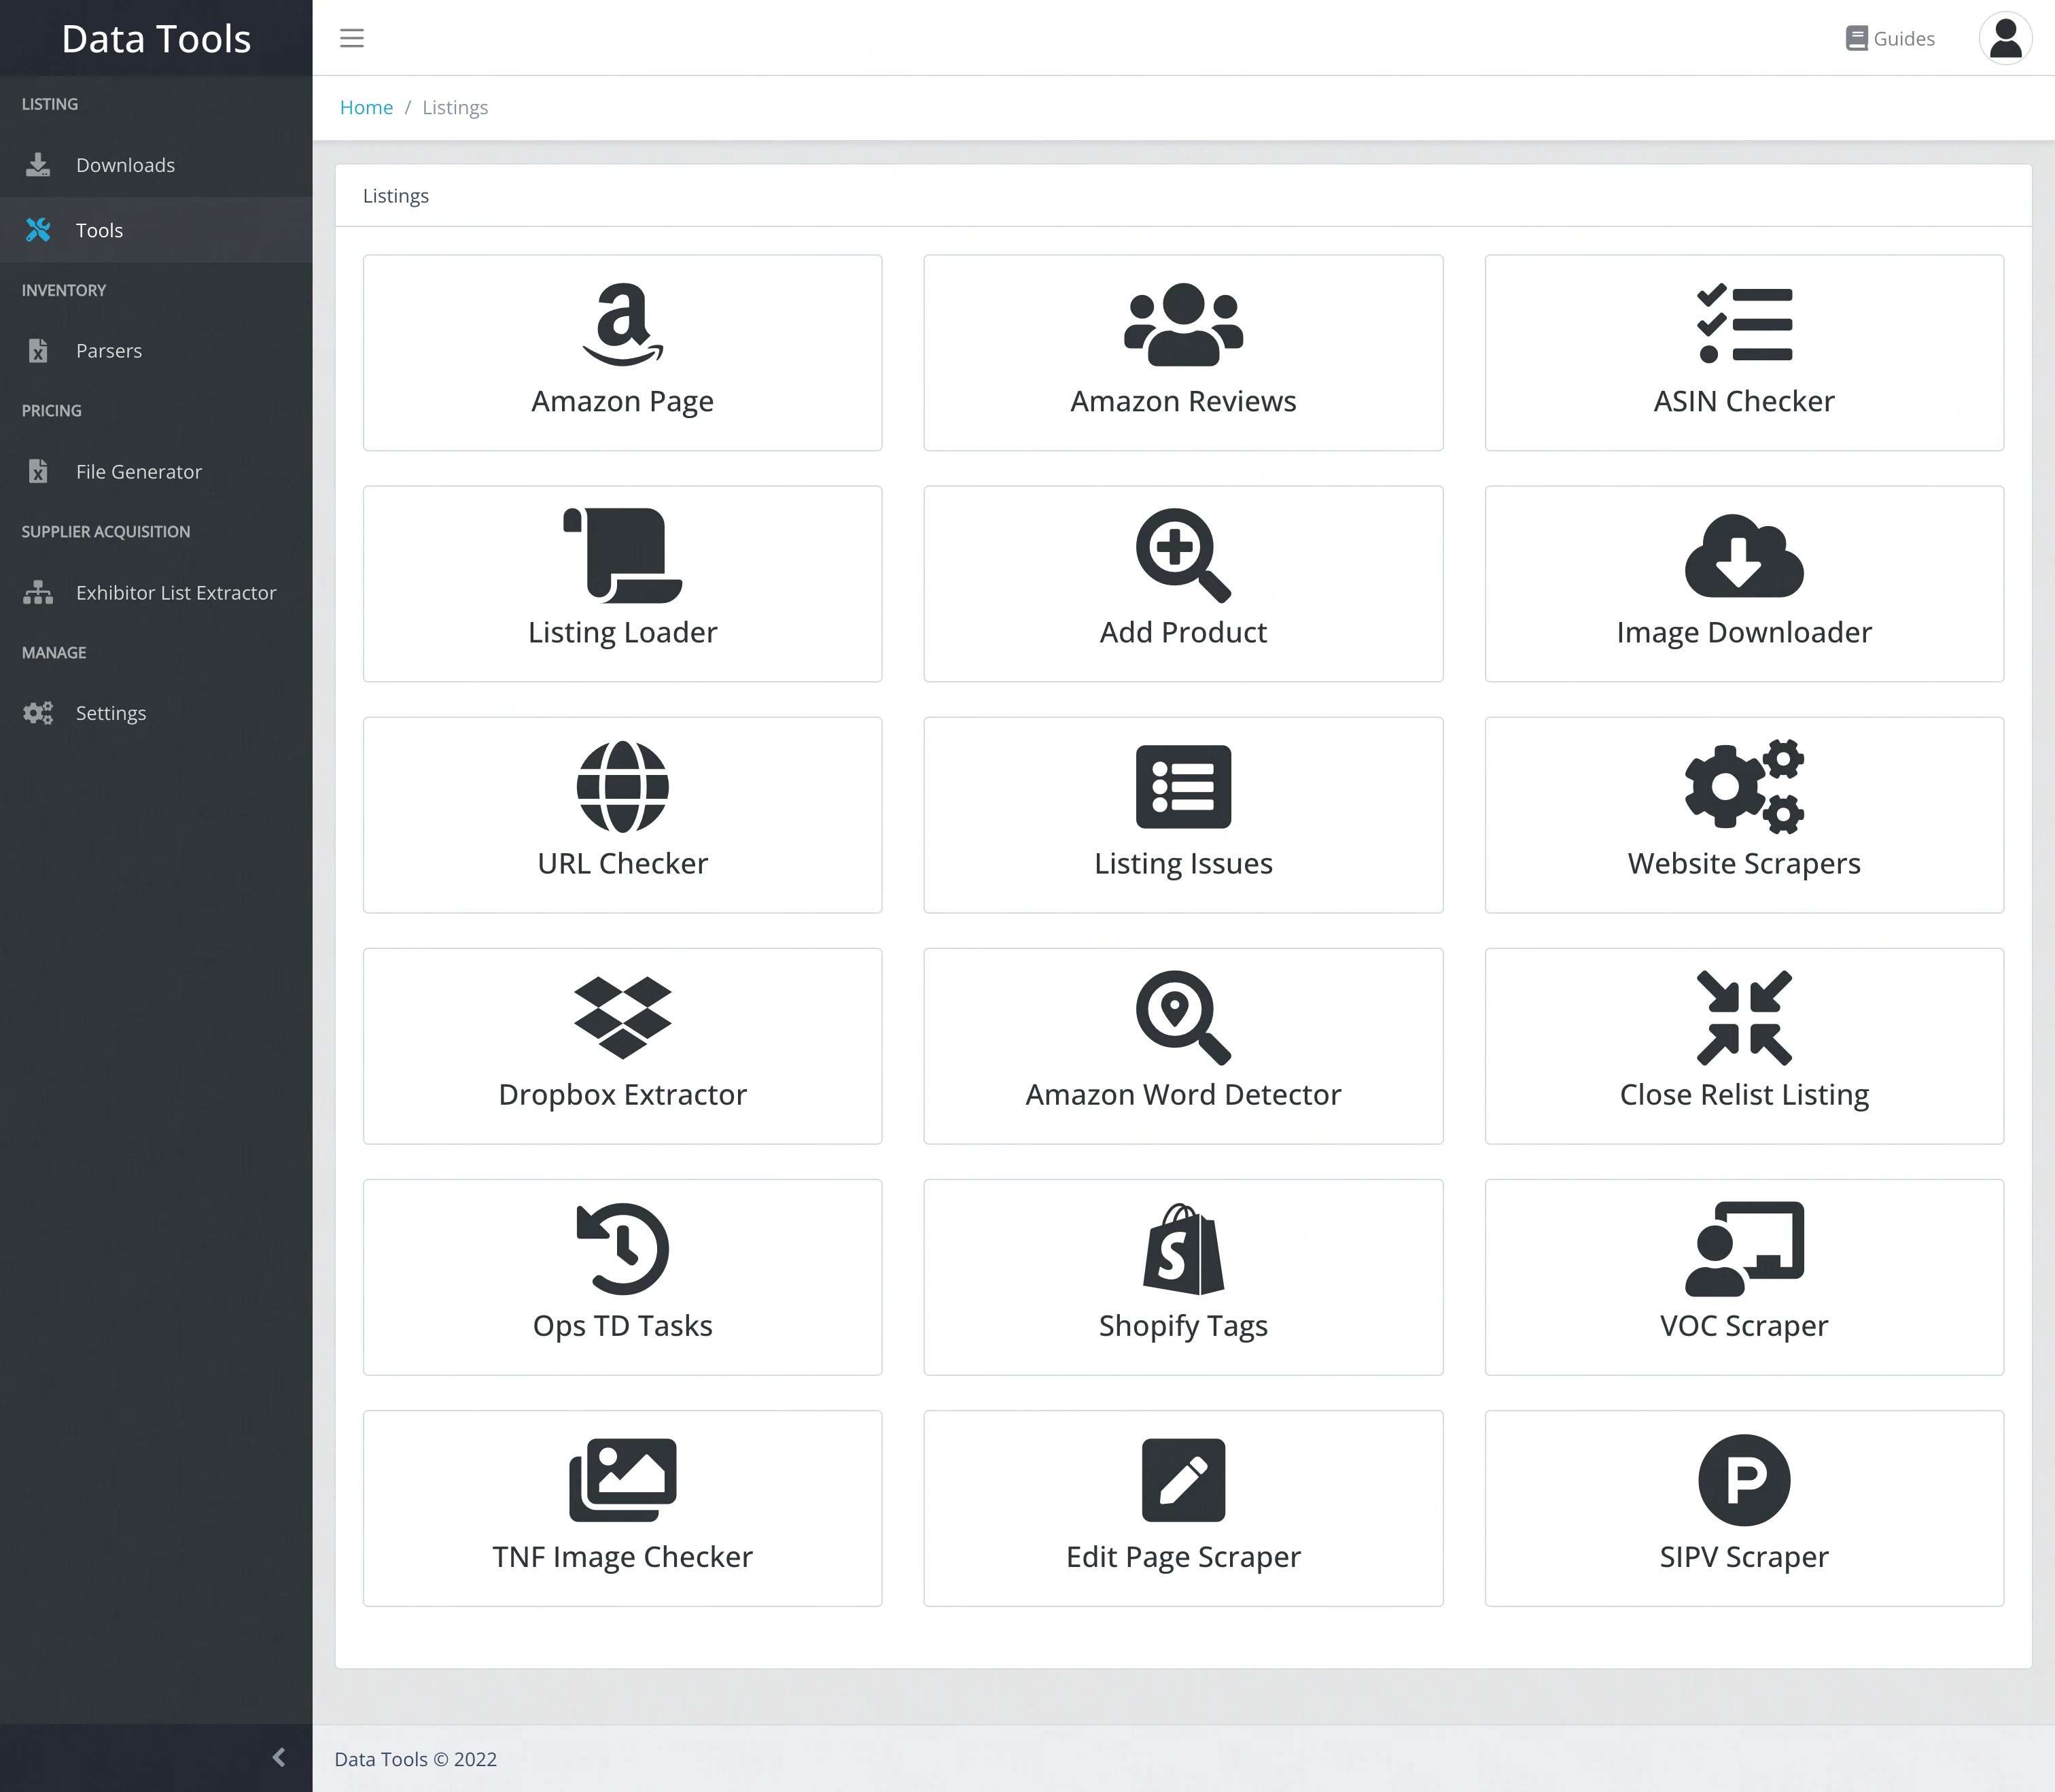The image size is (2055, 1792).
Task: Click the Listing Loader scroll icon
Action: (622, 555)
